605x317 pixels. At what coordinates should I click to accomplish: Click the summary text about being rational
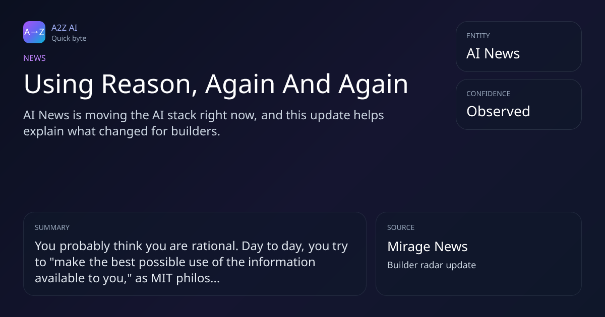coord(192,262)
